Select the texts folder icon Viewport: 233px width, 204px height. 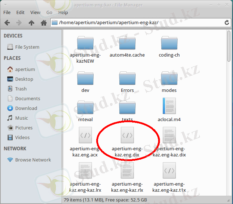pos(127,107)
